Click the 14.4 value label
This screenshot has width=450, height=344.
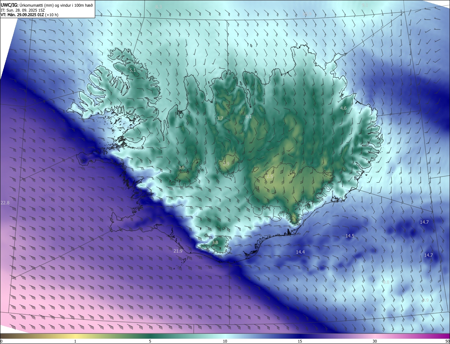300,252
